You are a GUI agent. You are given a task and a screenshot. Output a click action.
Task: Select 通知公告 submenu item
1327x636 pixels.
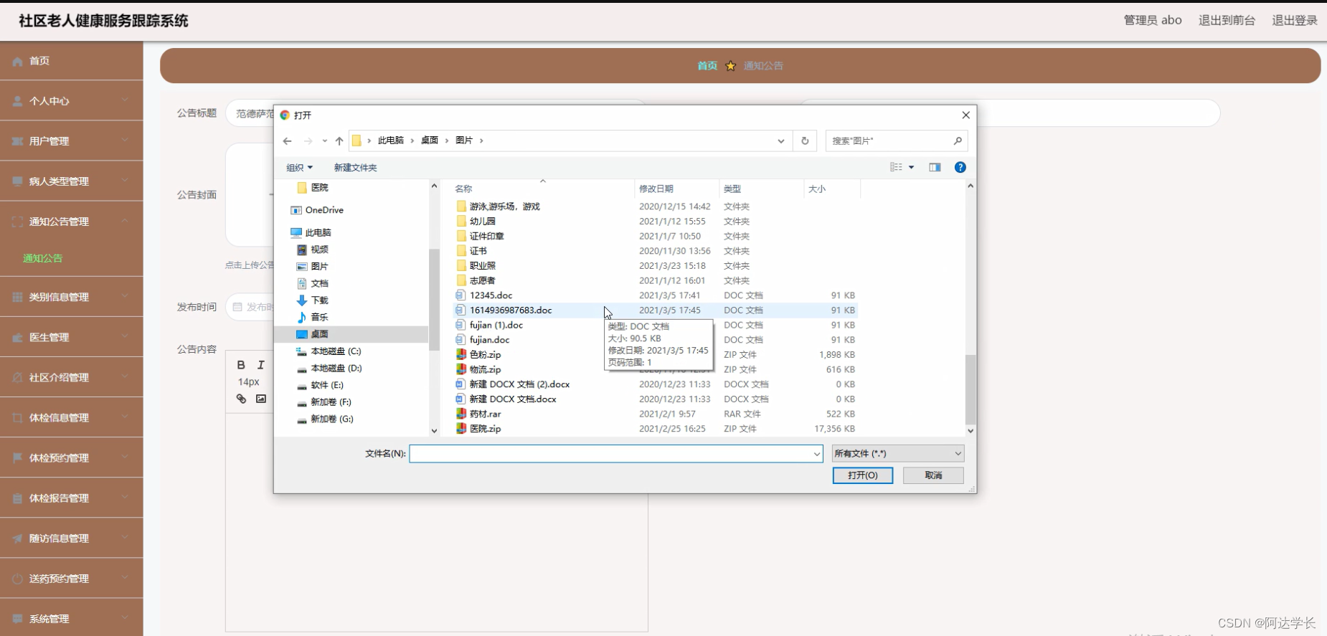[43, 258]
